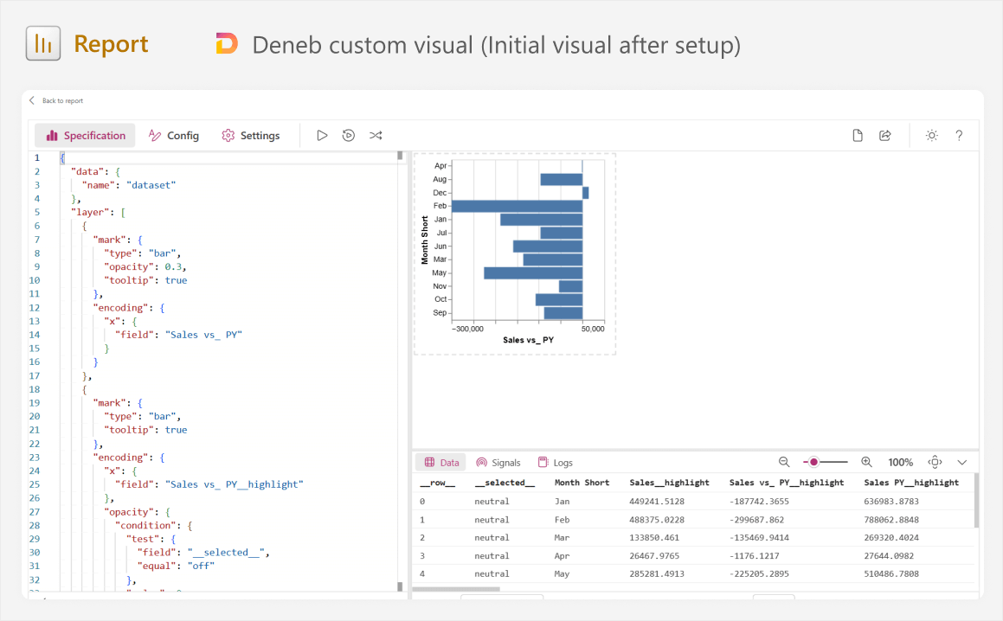
Task: Click the data table vertical scrollbar
Action: click(x=976, y=501)
